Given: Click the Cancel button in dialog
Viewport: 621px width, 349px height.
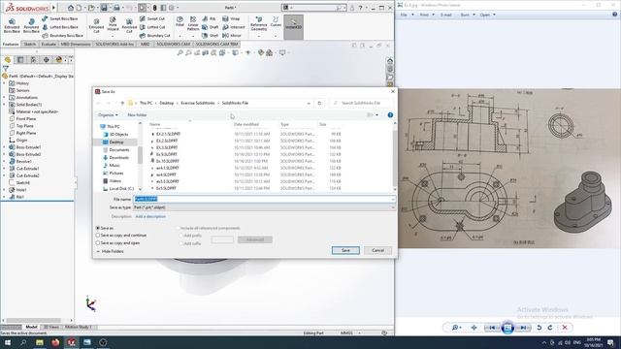Looking at the screenshot, I should (x=377, y=250).
